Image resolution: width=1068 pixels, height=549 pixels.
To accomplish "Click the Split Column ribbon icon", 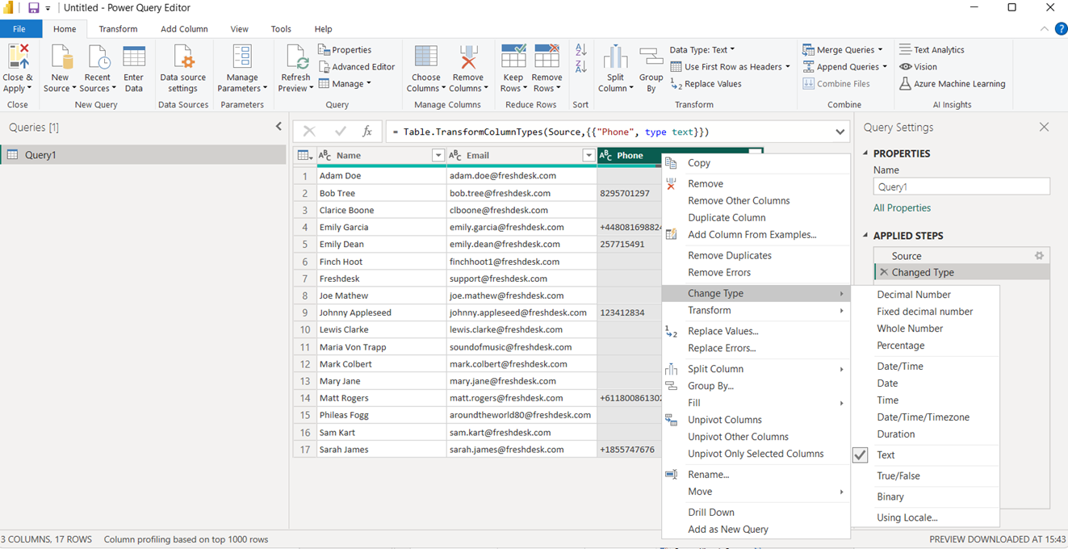I will tap(615, 57).
